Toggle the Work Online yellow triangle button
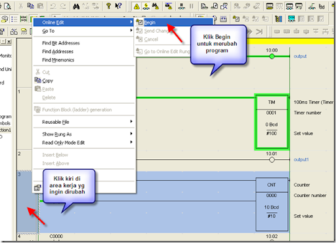 click(136, 7)
